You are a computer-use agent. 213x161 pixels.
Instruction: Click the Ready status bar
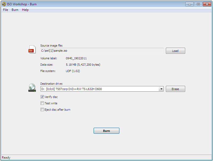pos(106,158)
